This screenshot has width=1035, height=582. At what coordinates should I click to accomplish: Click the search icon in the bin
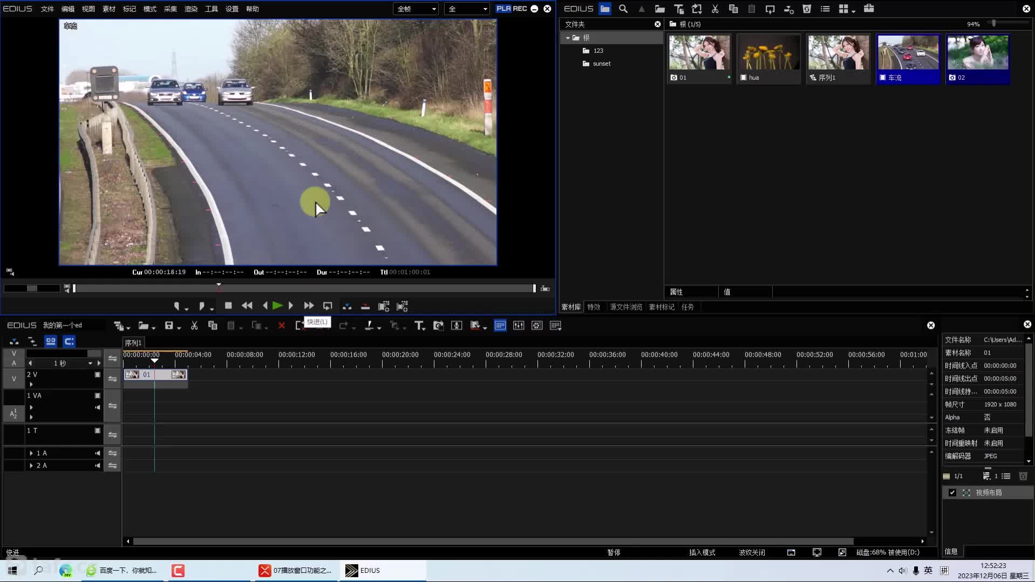tap(623, 9)
